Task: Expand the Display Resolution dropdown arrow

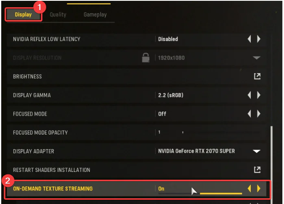Action: (257, 58)
